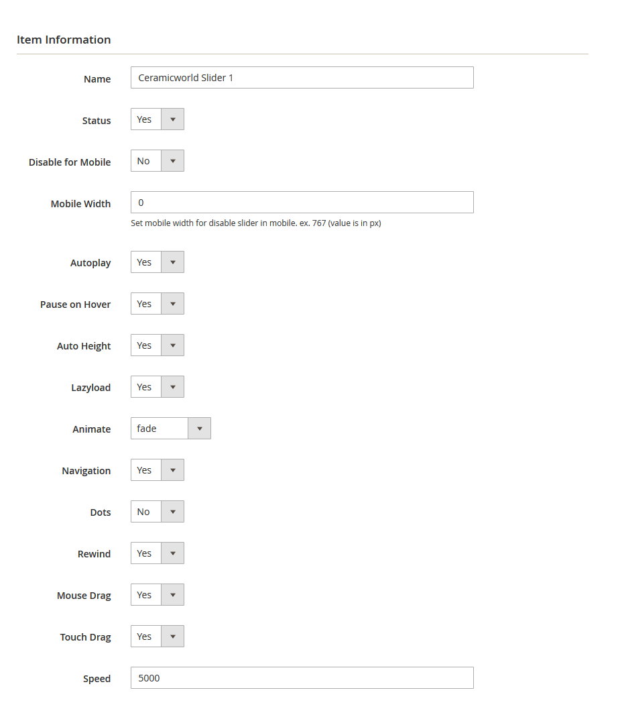This screenshot has width=622, height=717.
Task: Expand the Mouse Drag dropdown
Action: pyautogui.click(x=158, y=595)
